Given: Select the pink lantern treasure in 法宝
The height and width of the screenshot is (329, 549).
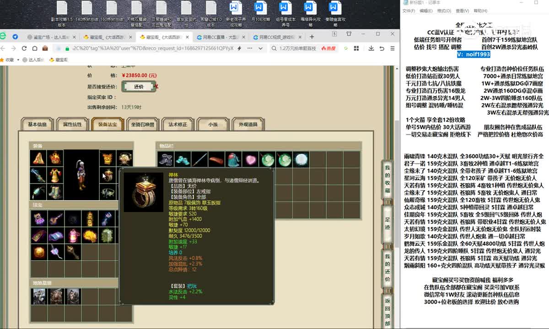Looking at the screenshot, I should pos(73,236).
